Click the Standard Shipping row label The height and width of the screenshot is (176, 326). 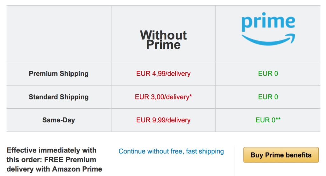coord(59,97)
